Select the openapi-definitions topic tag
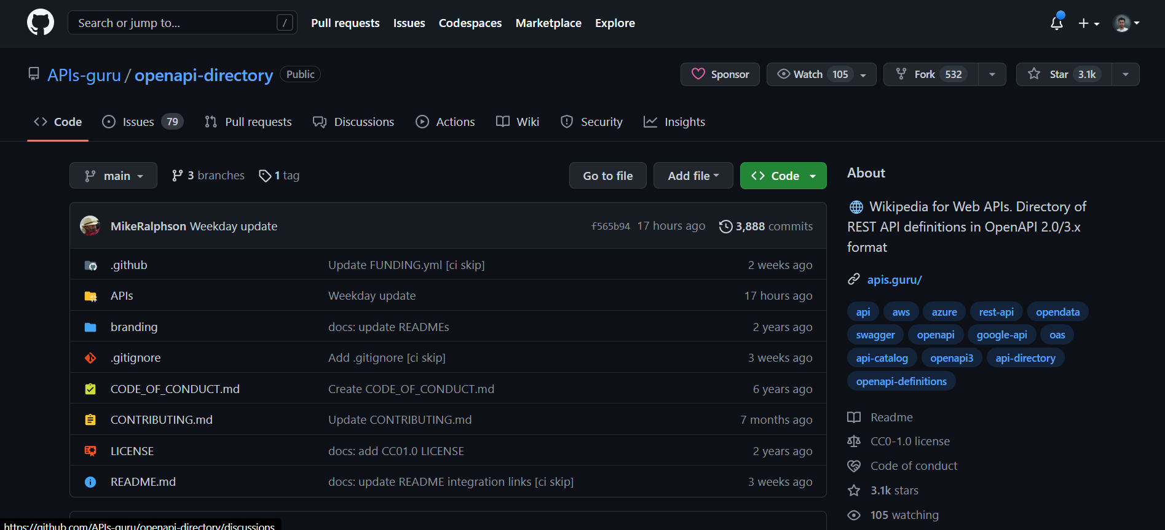Viewport: 1165px width, 530px height. coord(901,381)
